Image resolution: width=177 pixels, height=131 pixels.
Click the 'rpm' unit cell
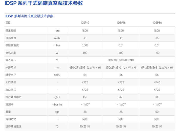coord(57,31)
